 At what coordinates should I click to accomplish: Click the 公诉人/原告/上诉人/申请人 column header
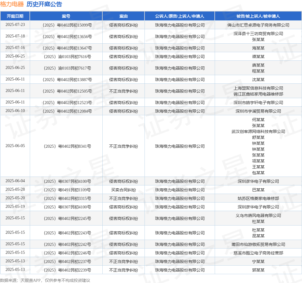180,16
